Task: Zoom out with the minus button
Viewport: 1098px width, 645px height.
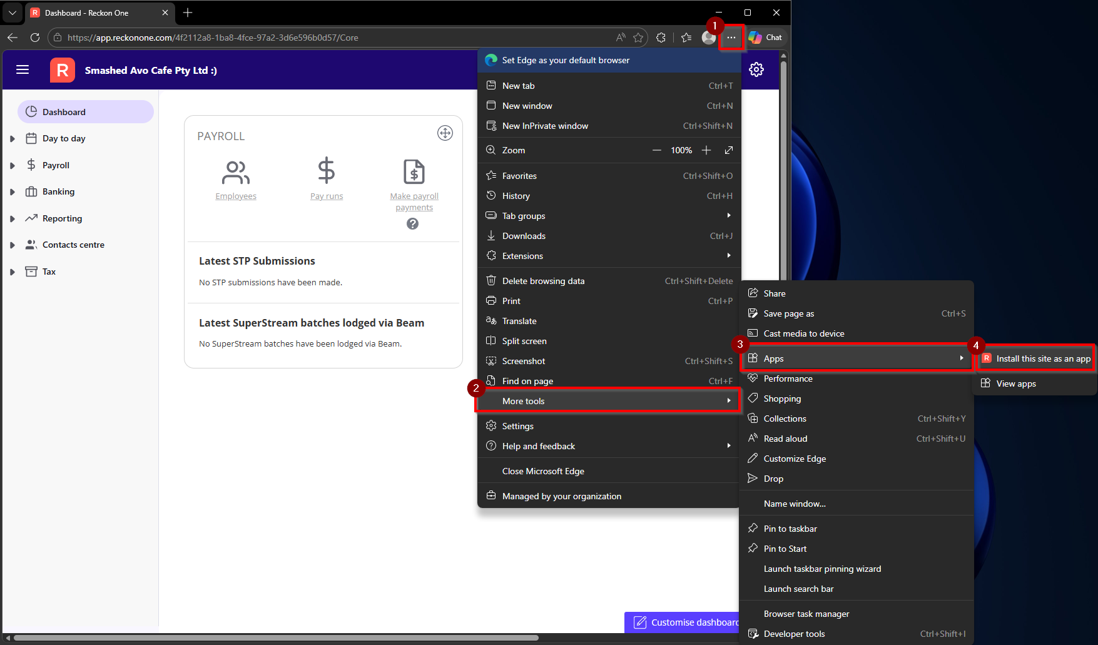Action: (x=657, y=150)
